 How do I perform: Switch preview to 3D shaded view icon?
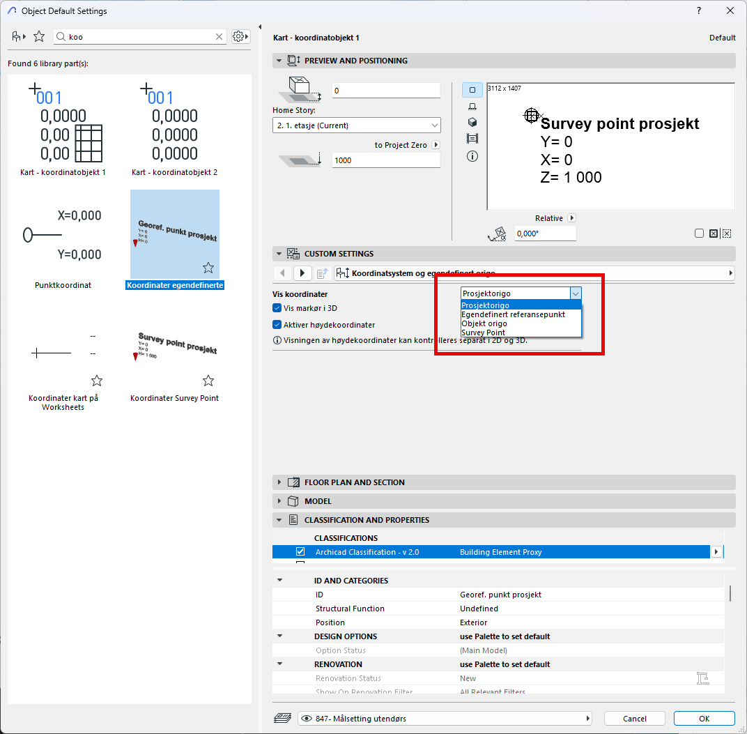coord(472,122)
